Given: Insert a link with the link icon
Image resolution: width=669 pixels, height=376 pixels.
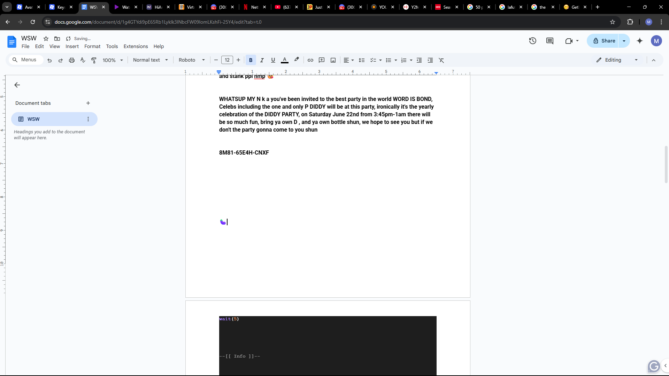Looking at the screenshot, I should tap(310, 60).
